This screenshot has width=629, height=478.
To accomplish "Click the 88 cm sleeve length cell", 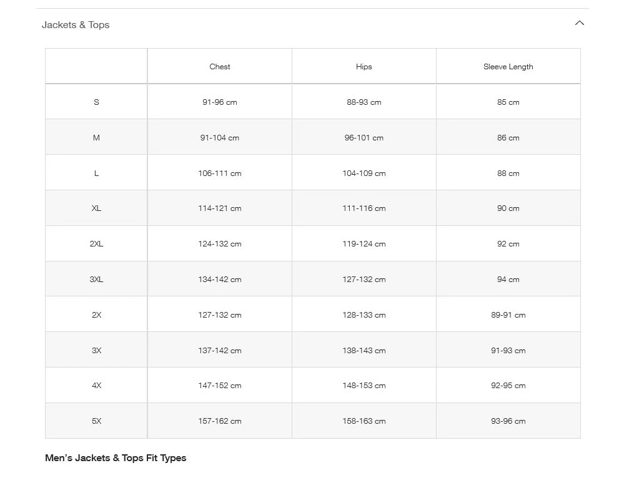I will tap(508, 173).
